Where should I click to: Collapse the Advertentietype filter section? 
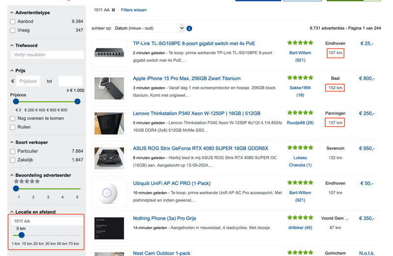click(12, 12)
